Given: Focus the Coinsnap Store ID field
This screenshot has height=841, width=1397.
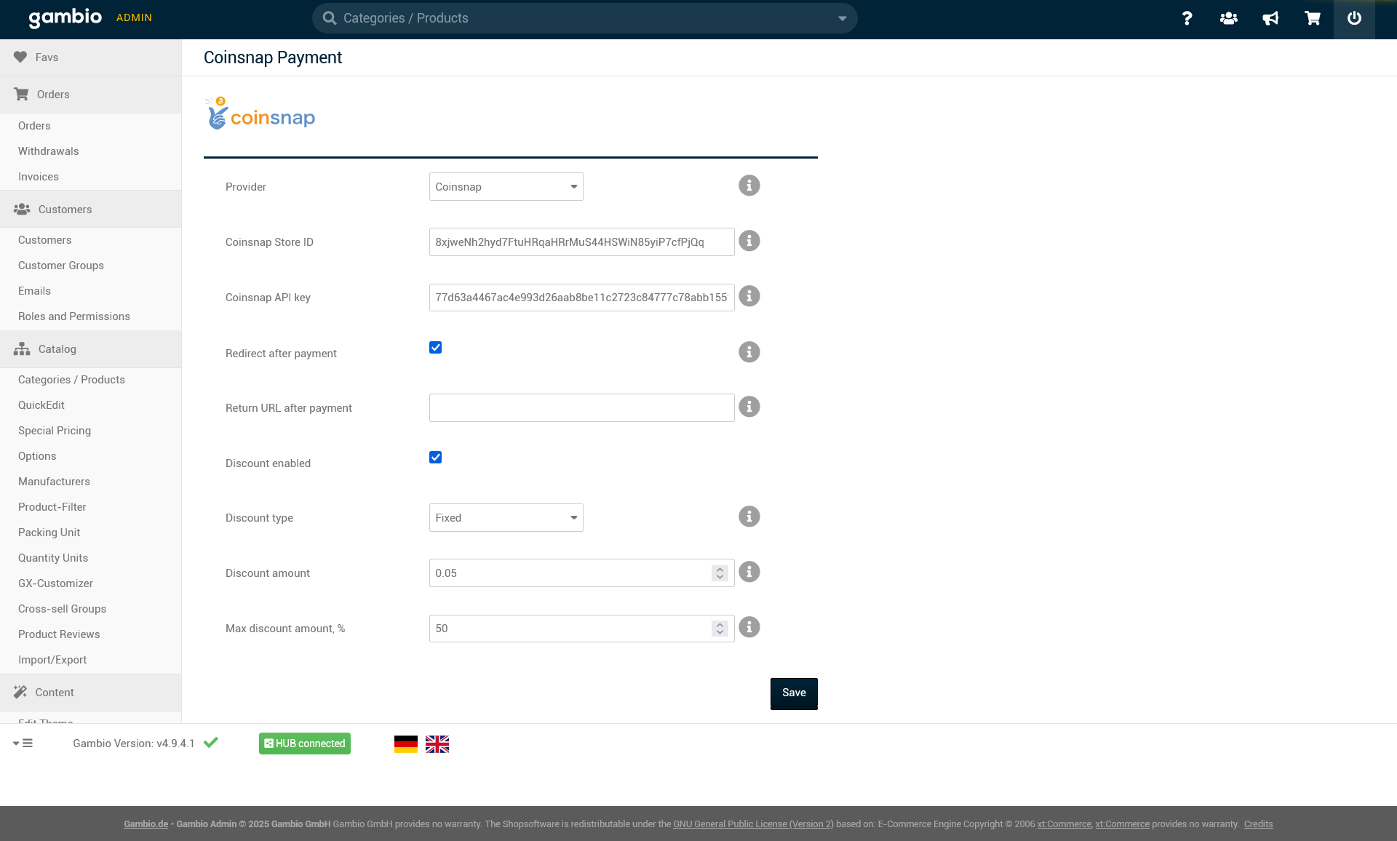Looking at the screenshot, I should [581, 242].
